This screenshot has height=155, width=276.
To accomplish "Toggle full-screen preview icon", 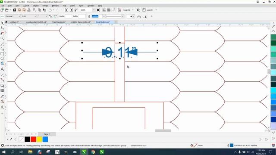I will click(98, 10).
